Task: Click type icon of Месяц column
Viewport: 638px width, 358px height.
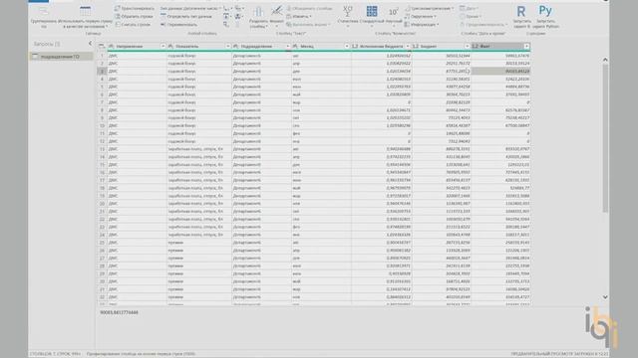Action: click(x=295, y=47)
